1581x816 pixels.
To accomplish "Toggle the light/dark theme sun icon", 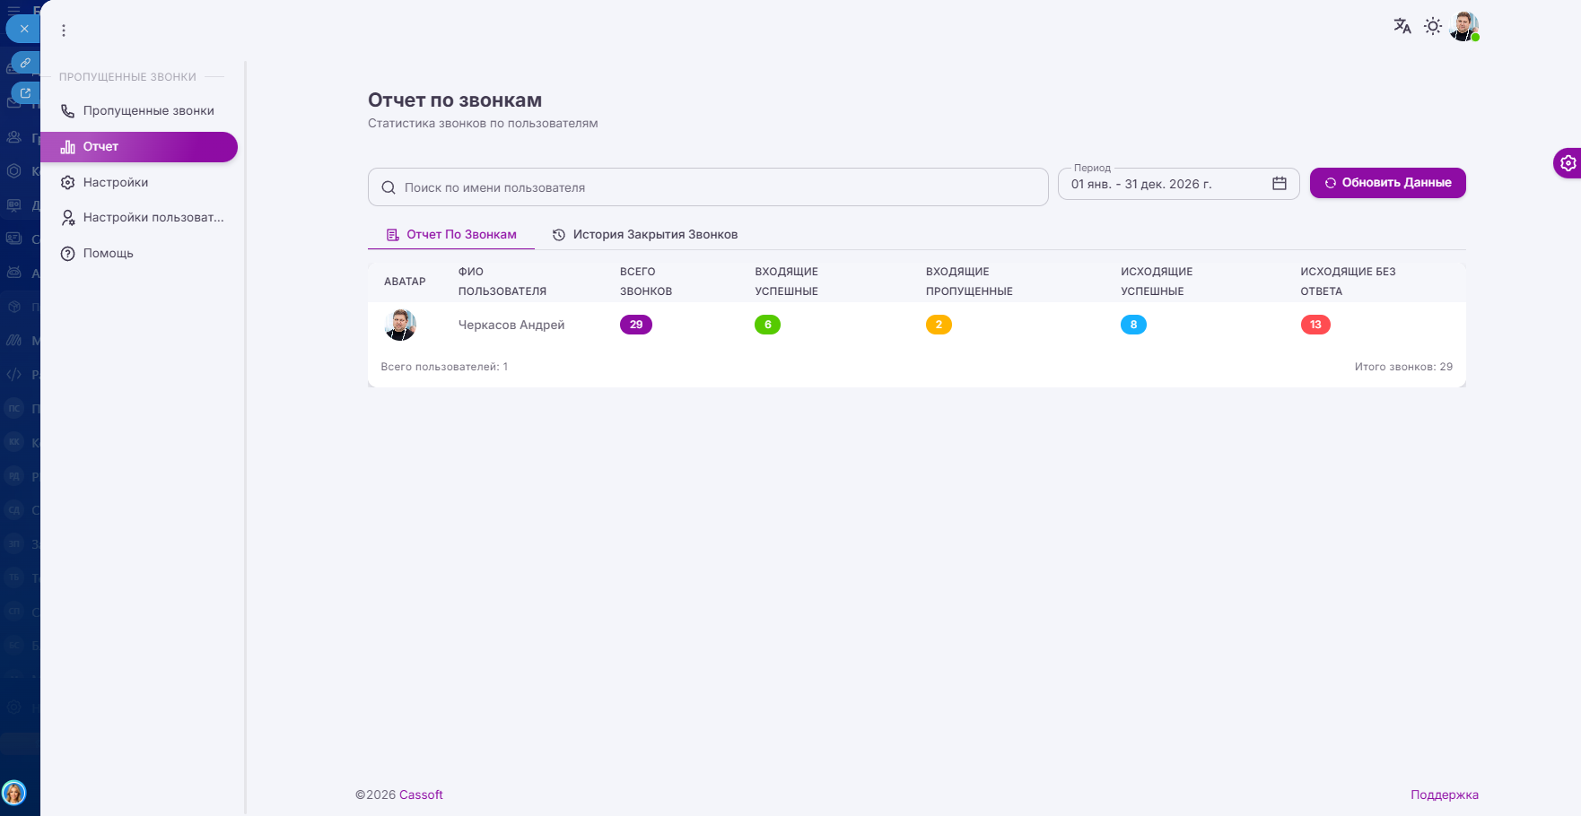I will (1433, 26).
